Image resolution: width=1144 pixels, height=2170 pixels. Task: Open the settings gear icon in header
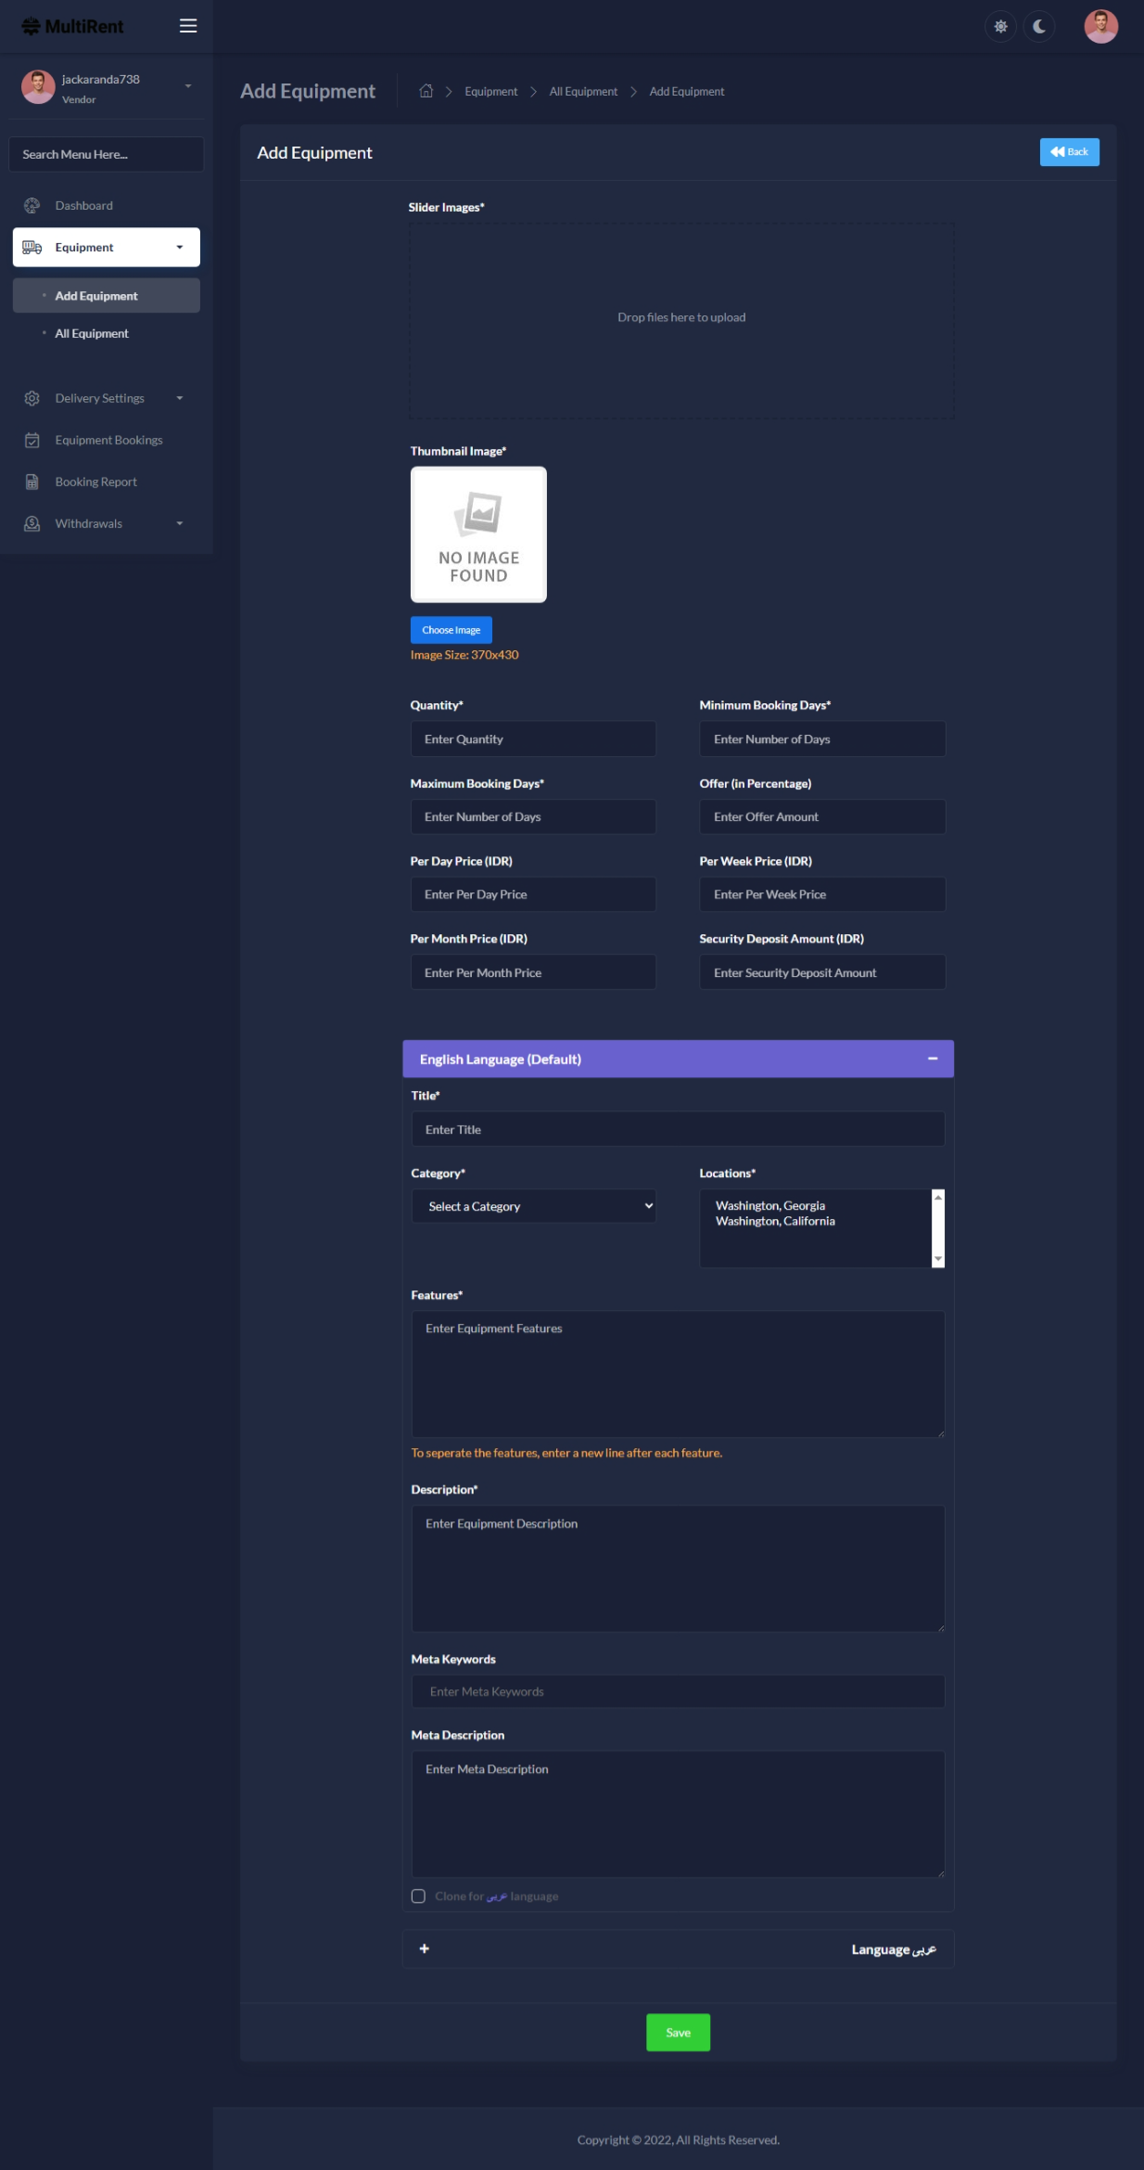1000,27
